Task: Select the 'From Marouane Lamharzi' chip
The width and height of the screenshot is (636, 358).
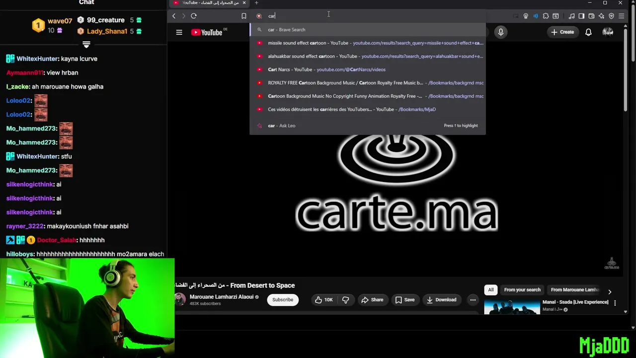Action: [x=575, y=290]
